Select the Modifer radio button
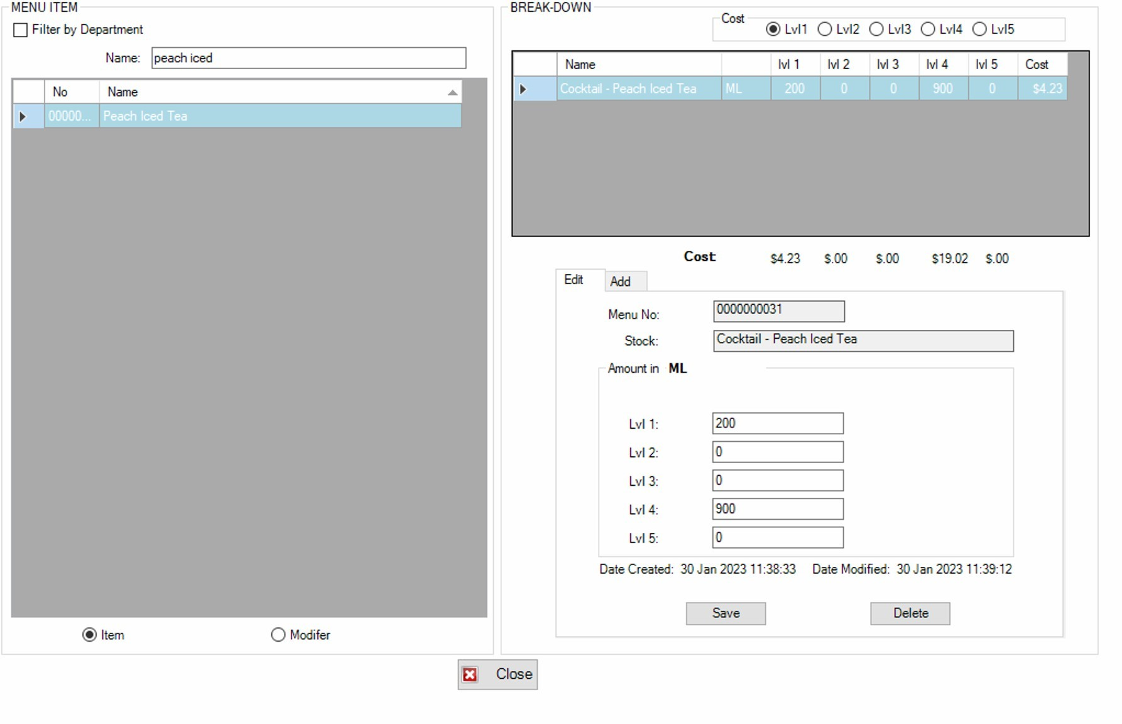 (278, 635)
